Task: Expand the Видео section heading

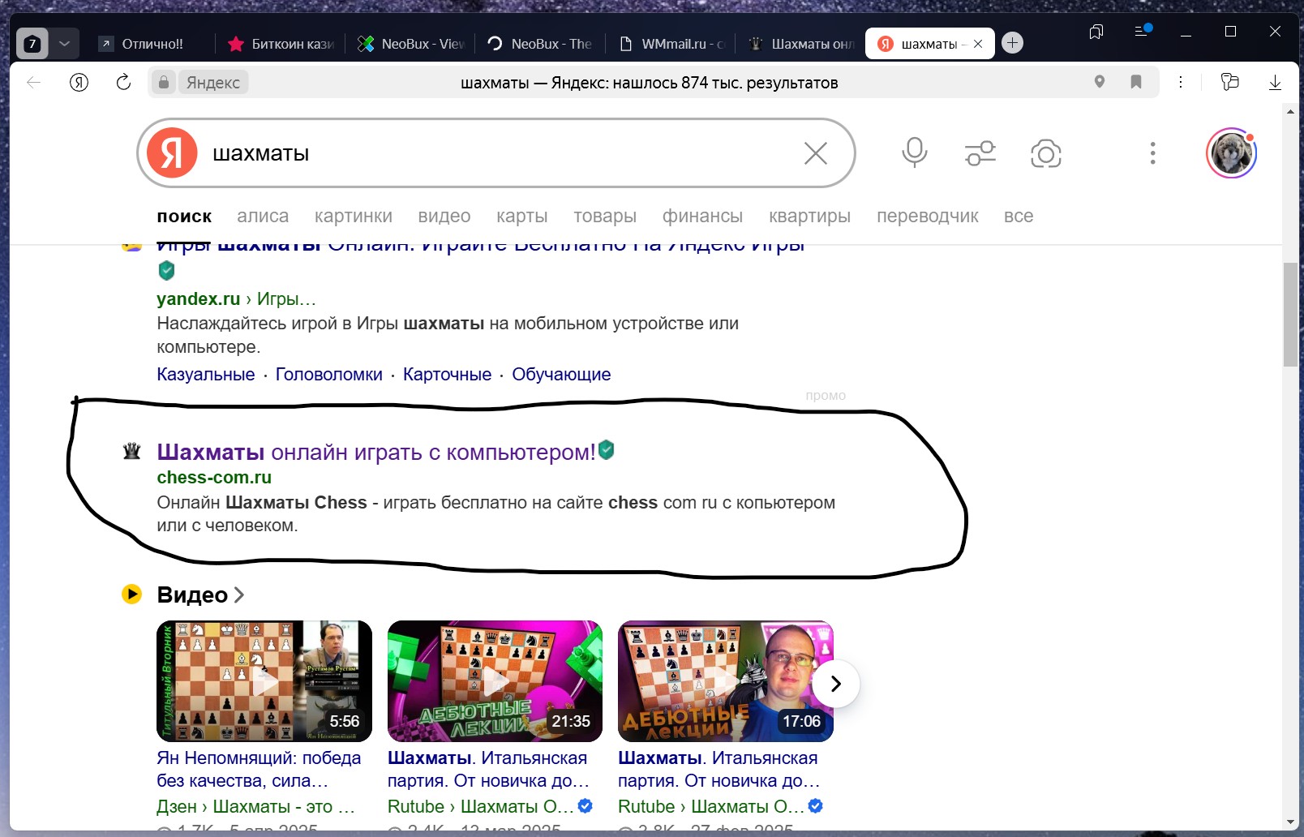Action: pos(200,595)
